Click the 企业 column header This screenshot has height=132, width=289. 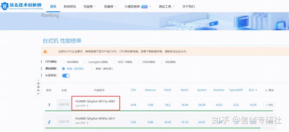tap(64, 90)
